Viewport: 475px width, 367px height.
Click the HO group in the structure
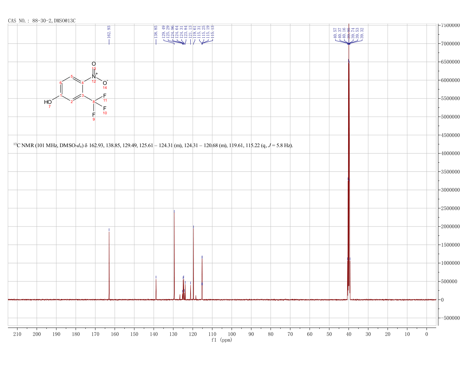[48, 102]
